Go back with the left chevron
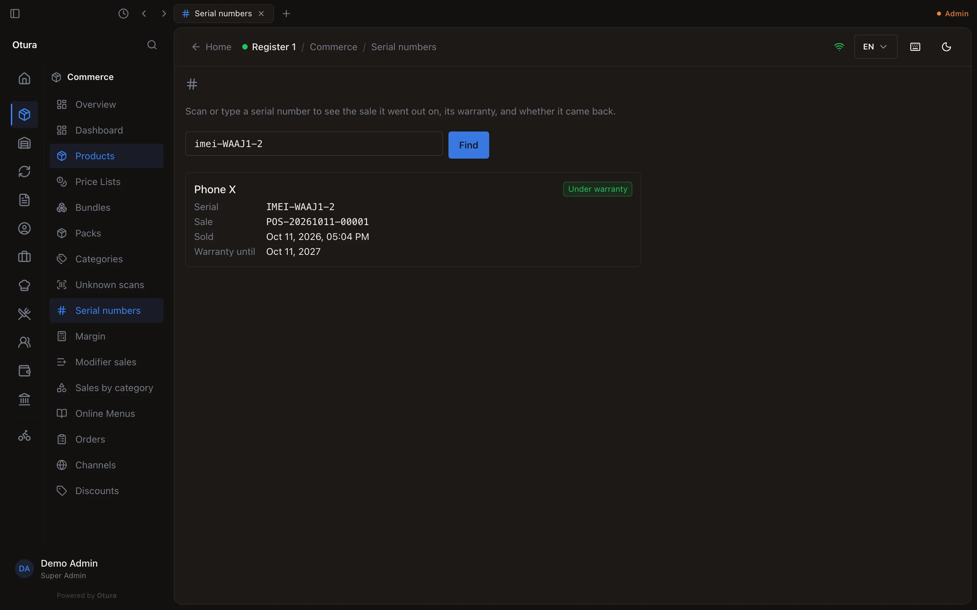 point(144,14)
